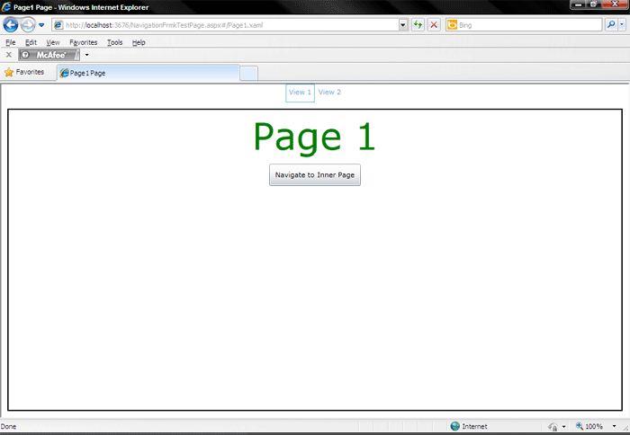
Task: Click Navigate to Inner Page button
Action: point(315,175)
